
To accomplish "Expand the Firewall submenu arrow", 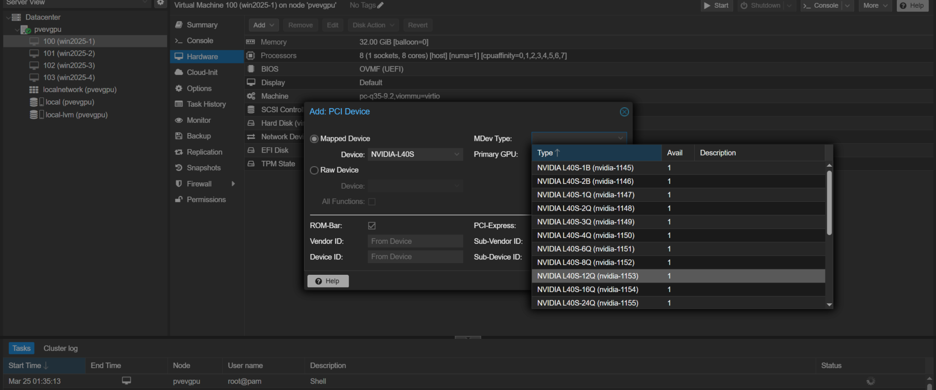I will pyautogui.click(x=233, y=184).
